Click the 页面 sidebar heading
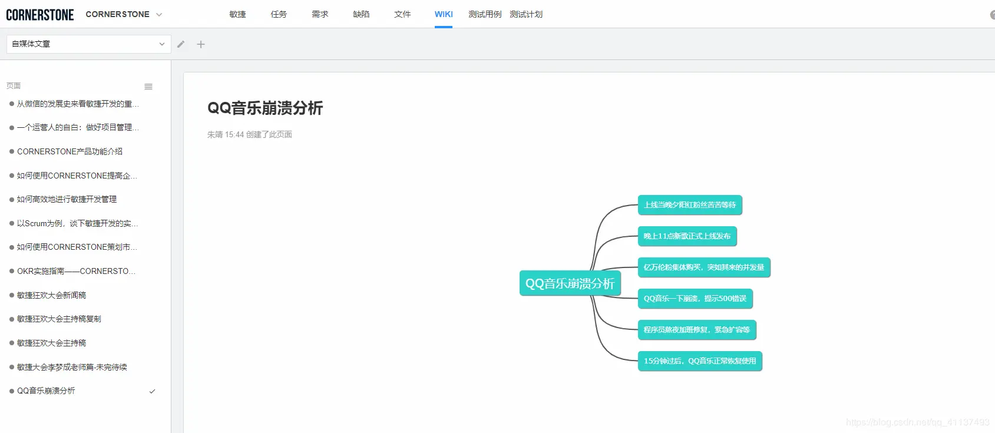 point(14,86)
